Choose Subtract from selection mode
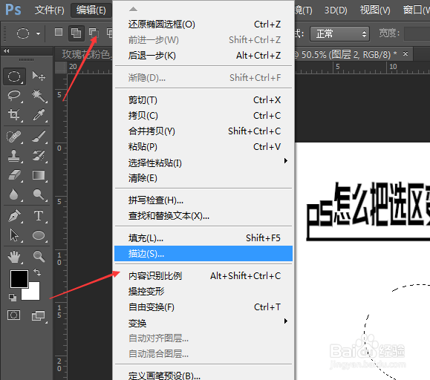The image size is (430, 380). coord(94,33)
